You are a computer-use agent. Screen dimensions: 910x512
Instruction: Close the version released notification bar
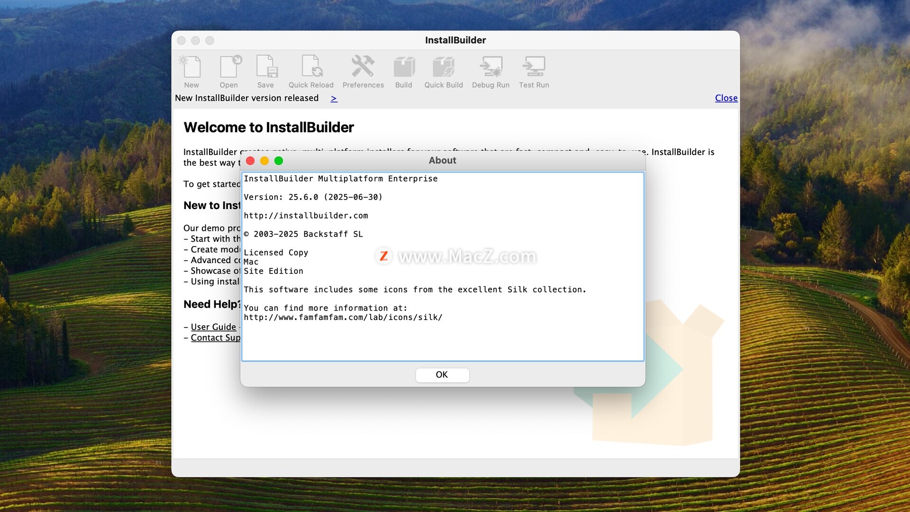point(726,98)
